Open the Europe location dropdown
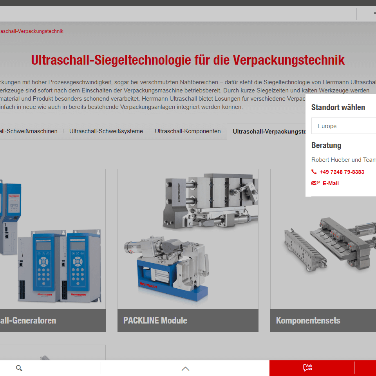The height and width of the screenshot is (376, 376). [x=343, y=126]
